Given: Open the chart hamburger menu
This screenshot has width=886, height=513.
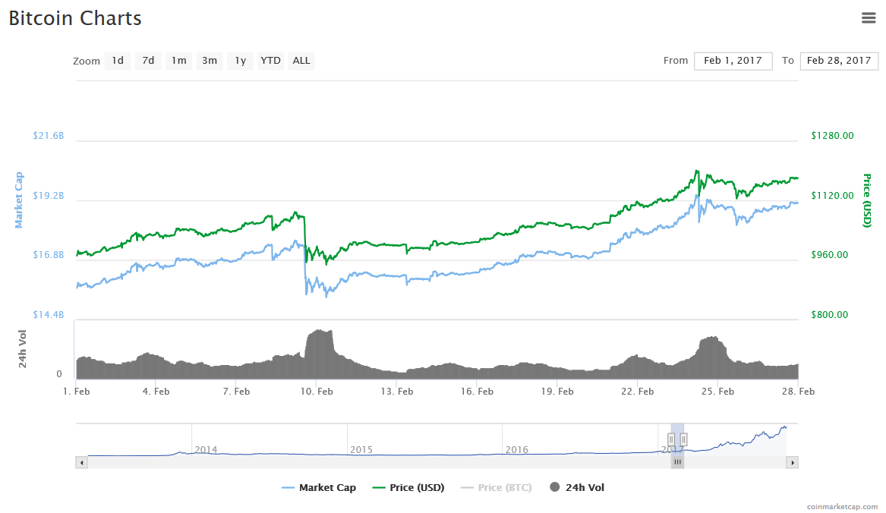Looking at the screenshot, I should (869, 18).
